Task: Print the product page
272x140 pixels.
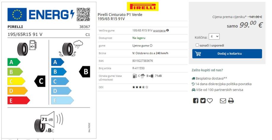Action: coord(231,101)
